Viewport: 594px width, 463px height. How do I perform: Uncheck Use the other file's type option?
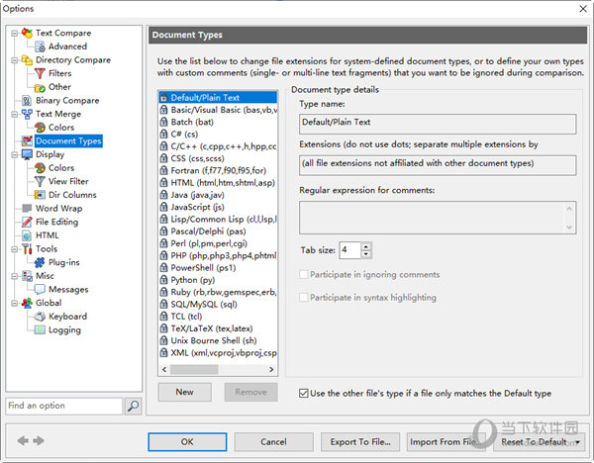304,394
